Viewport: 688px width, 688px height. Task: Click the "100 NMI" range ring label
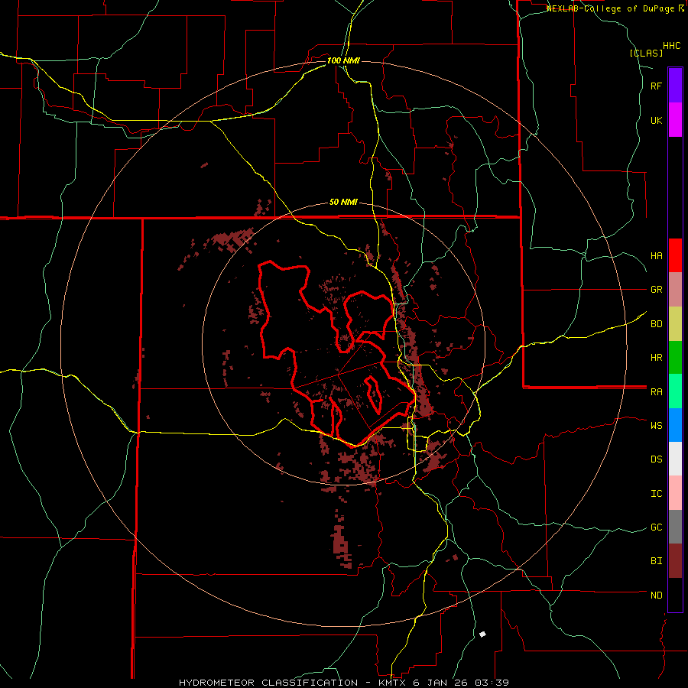[x=343, y=60]
